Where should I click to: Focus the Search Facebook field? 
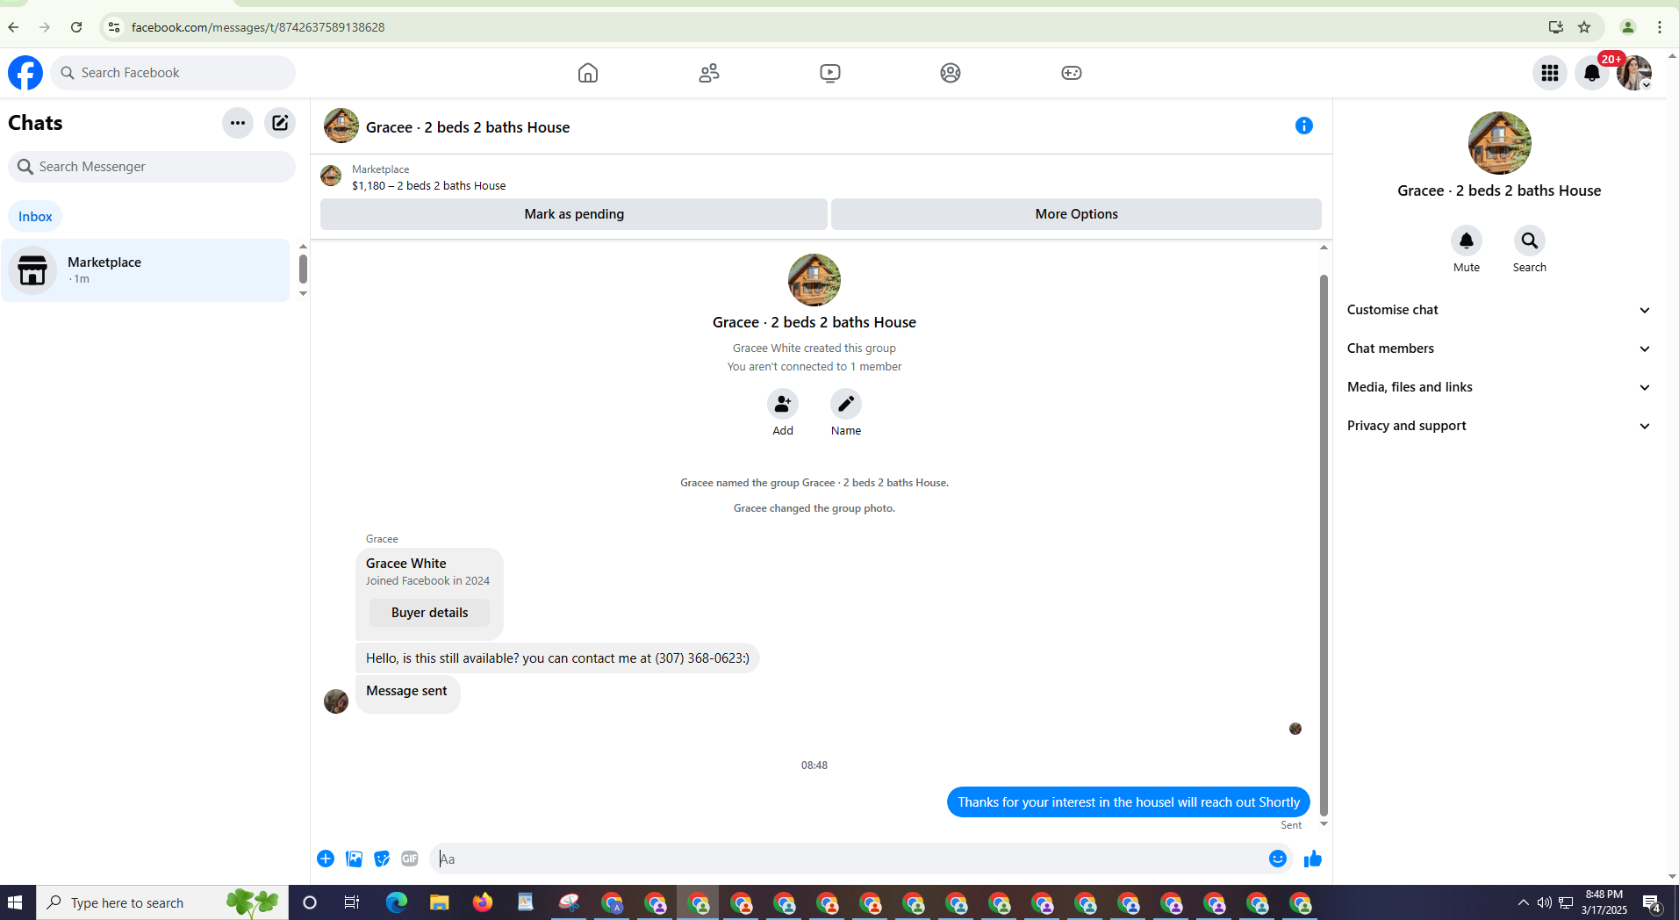pyautogui.click(x=173, y=73)
